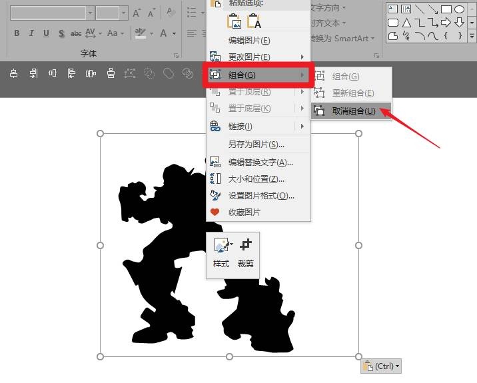Select the vertical Text Box shape
477x383 pixels.
[x=406, y=9]
